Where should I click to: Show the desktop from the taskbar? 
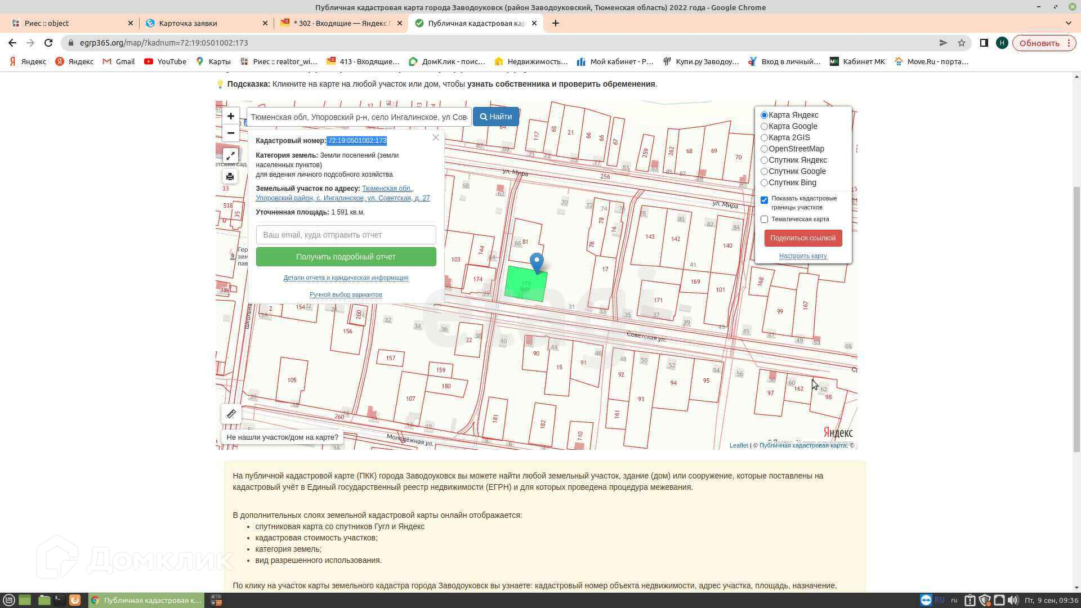25,600
